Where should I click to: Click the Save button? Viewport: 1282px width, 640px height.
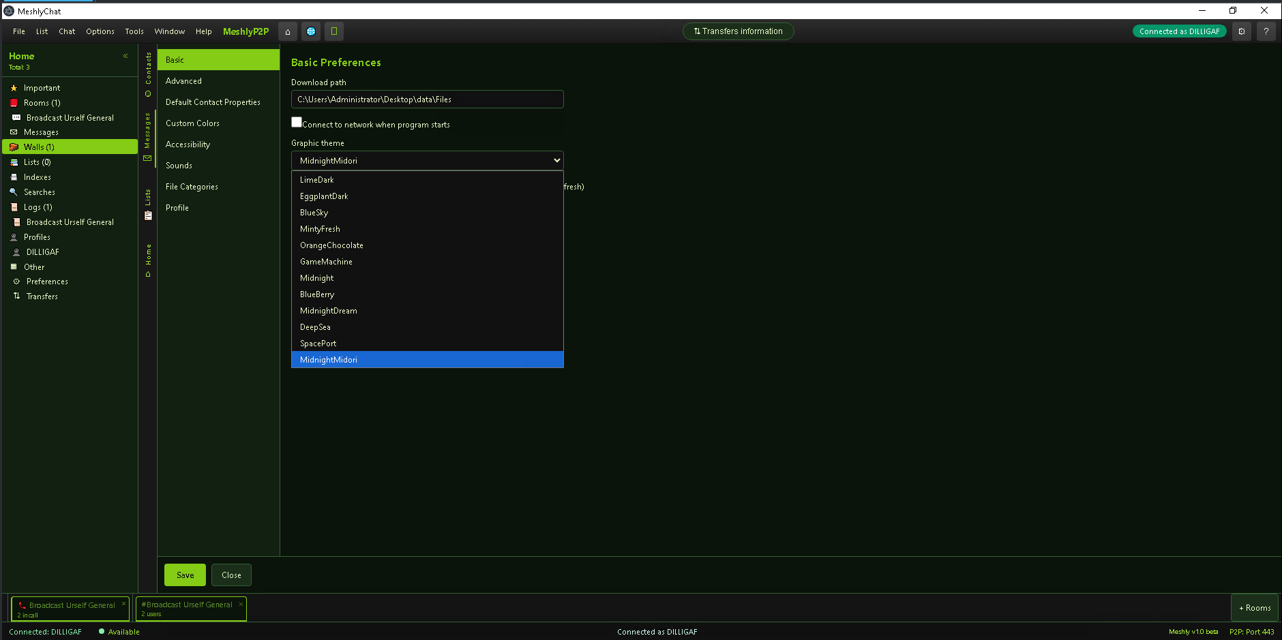(185, 575)
